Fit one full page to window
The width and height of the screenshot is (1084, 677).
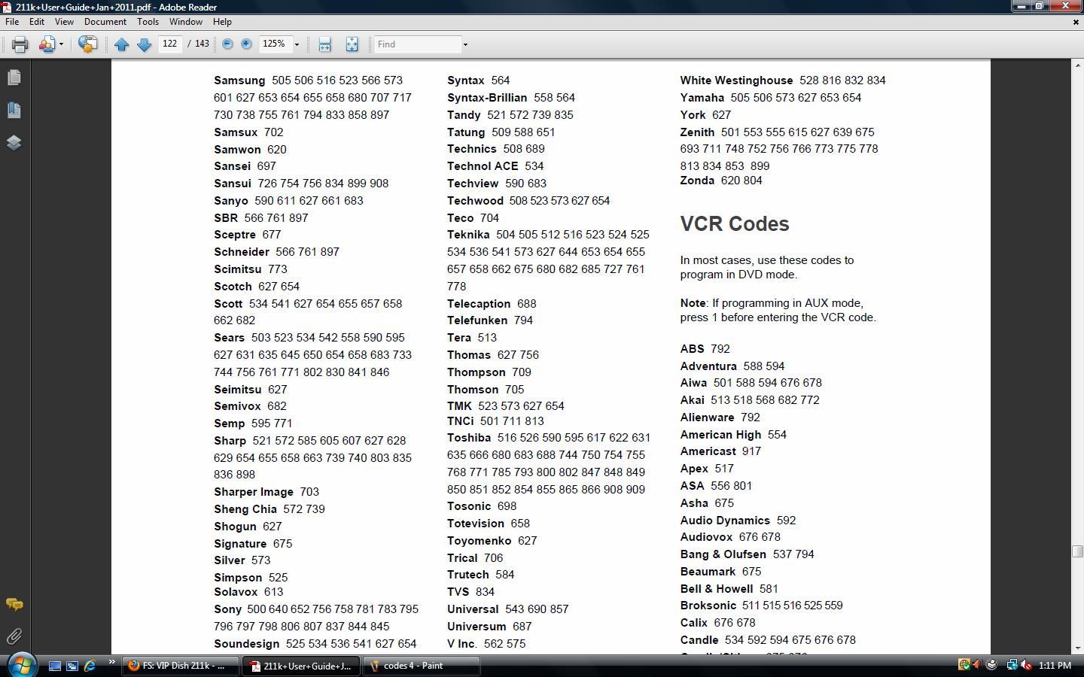point(352,44)
